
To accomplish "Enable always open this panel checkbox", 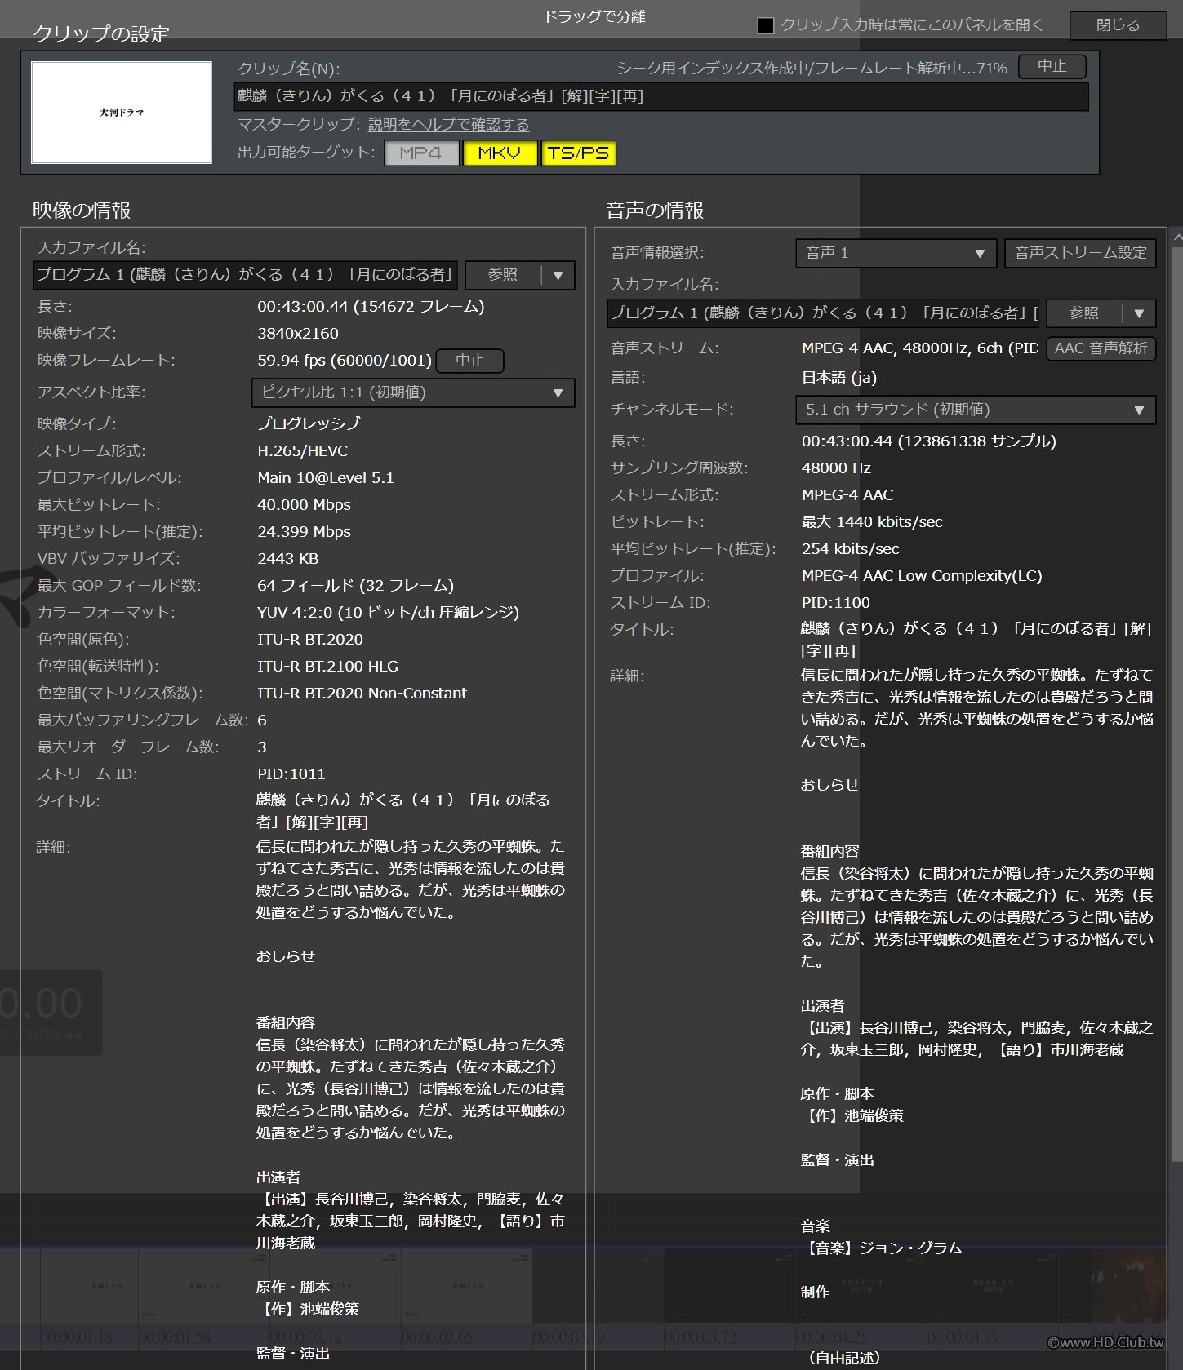I will [766, 25].
